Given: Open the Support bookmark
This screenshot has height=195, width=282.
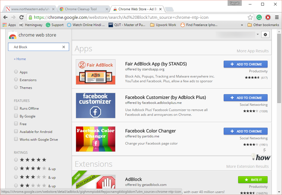Looking at the screenshot, I should tap(55, 25).
